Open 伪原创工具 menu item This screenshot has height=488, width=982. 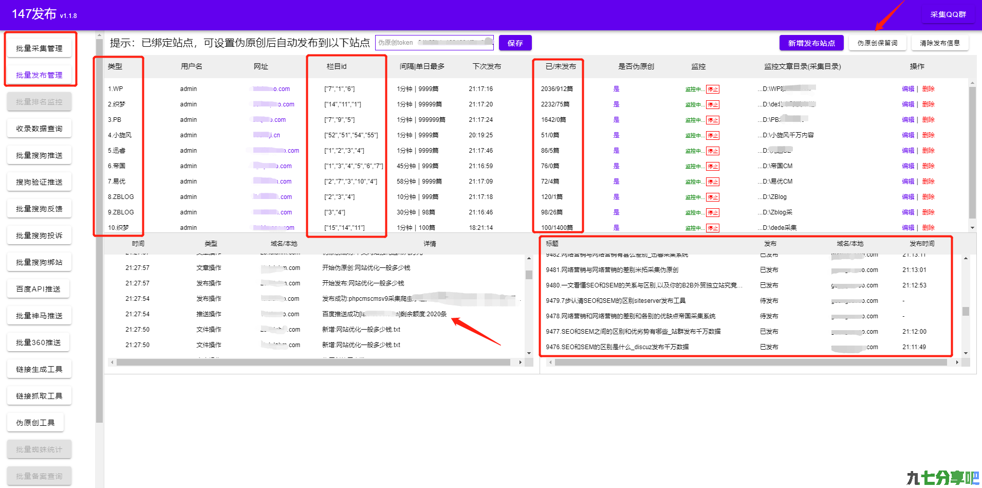[35, 423]
